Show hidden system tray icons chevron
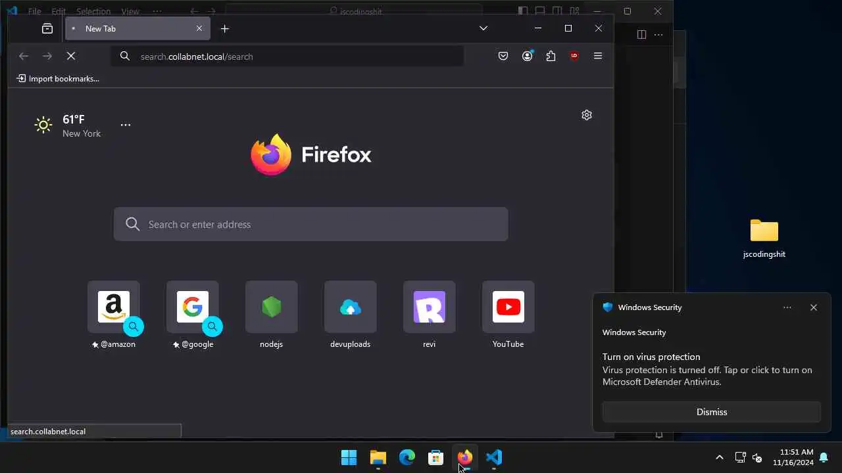 click(720, 457)
